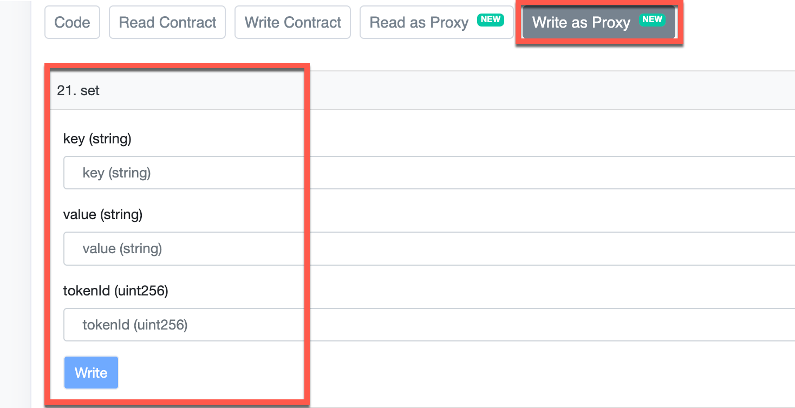795x408 pixels.
Task: Click the "Read Contract" tab label text
Action: [x=167, y=23]
